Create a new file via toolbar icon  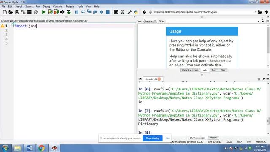(5, 12)
